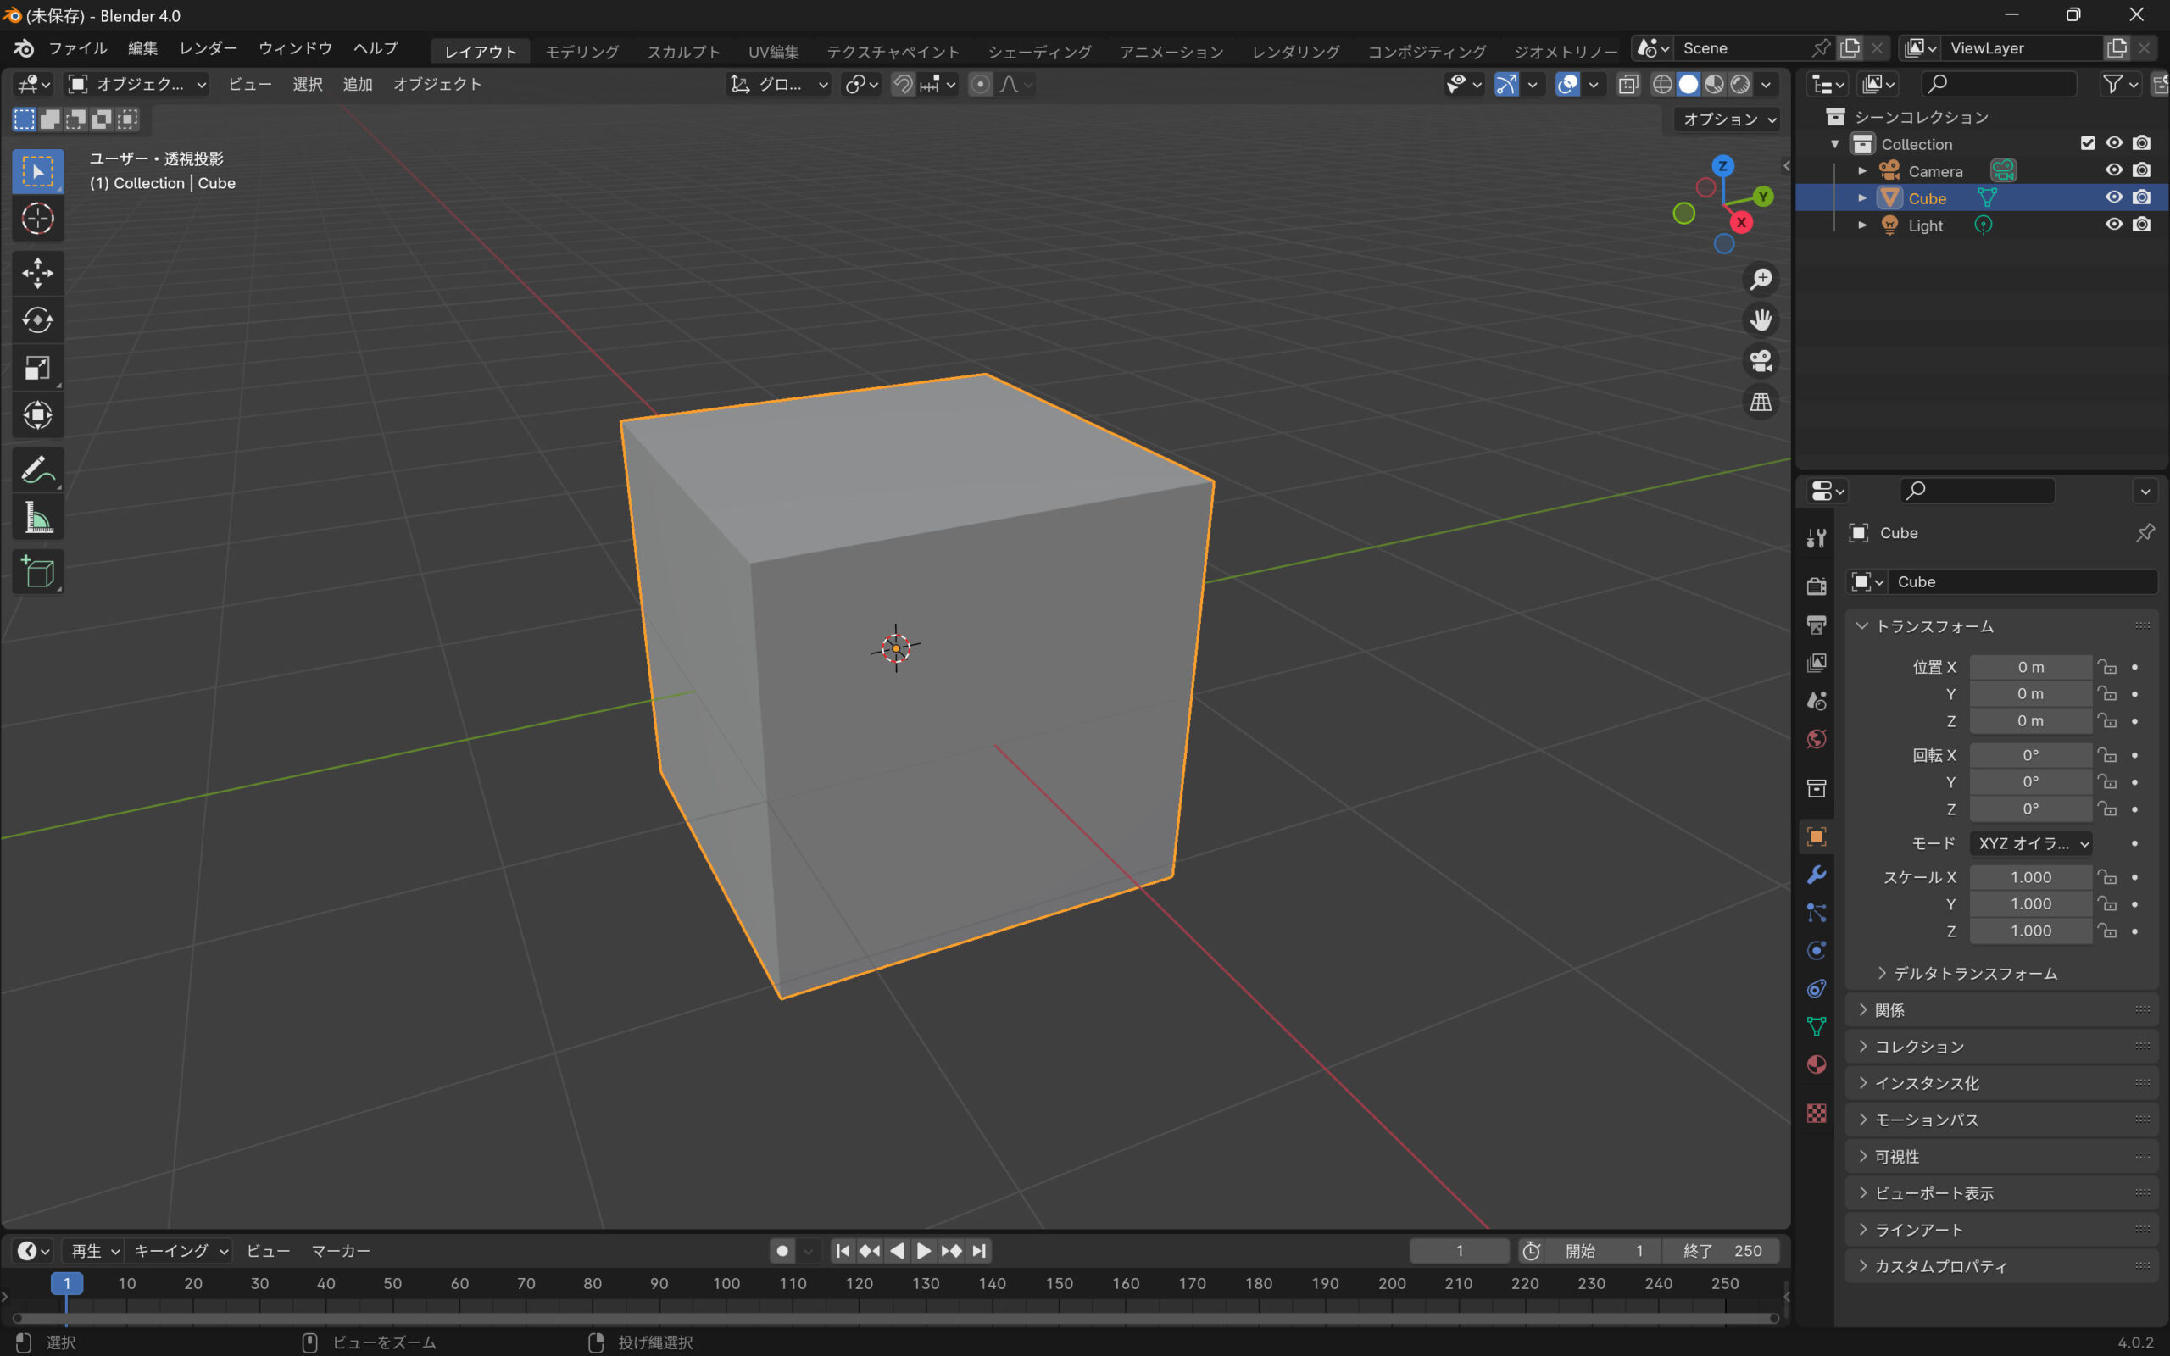
Task: Open the 編集 menu
Action: pyautogui.click(x=142, y=48)
